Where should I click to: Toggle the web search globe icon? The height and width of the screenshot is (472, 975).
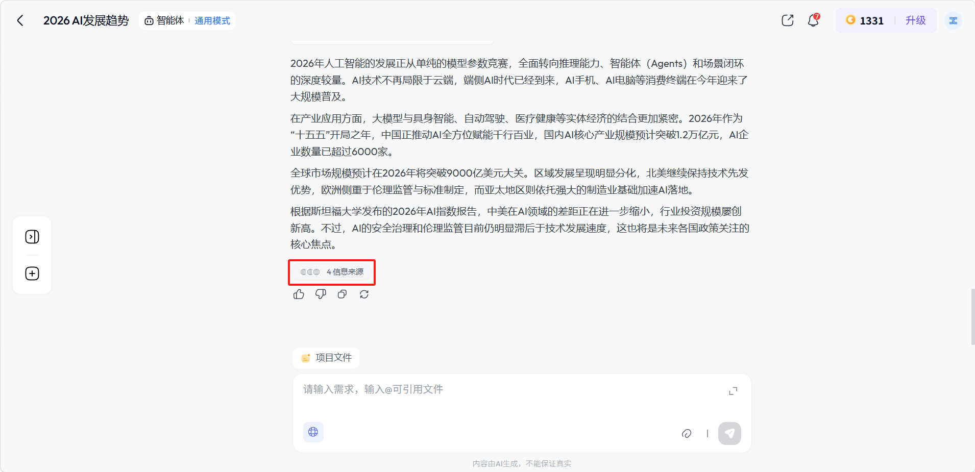[313, 432]
